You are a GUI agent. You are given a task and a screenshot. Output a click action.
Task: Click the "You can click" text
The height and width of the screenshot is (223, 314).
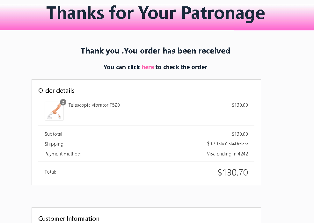pyautogui.click(x=122, y=67)
